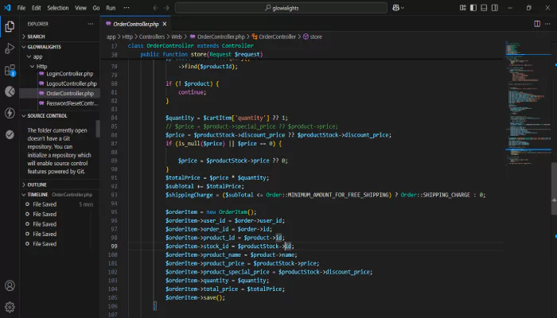Click sticky line public function store
Viewport: 557px width, 318px height.
[201, 54]
